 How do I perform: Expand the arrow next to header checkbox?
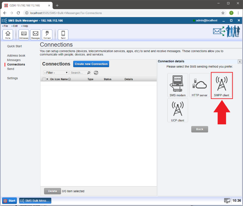(x=47, y=79)
